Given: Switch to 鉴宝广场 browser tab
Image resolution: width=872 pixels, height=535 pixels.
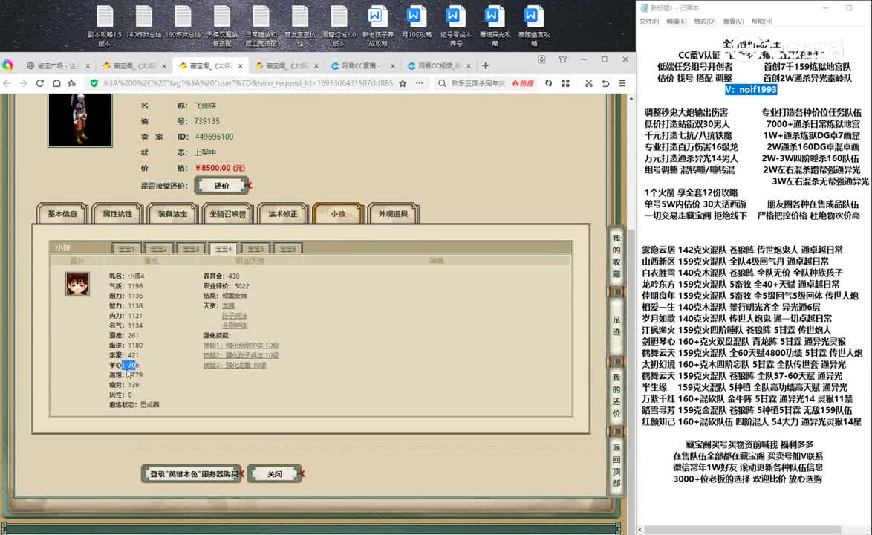Looking at the screenshot, I should (58, 65).
